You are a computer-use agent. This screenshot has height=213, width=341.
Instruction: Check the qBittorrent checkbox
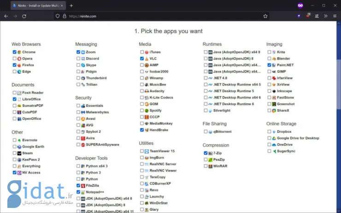pos(206,132)
